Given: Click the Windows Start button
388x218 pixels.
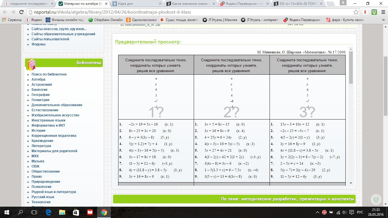Looking at the screenshot, I should pos(7,212).
